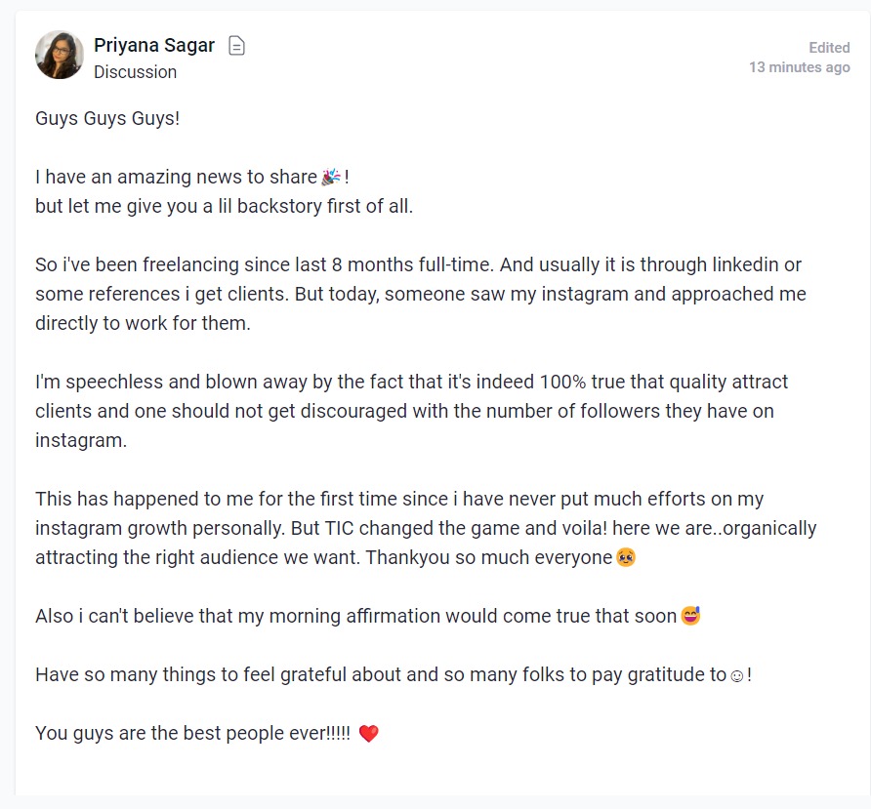Click the grinning sweat emoji after soon
Image resolution: width=871 pixels, height=809 pixels.
(690, 615)
